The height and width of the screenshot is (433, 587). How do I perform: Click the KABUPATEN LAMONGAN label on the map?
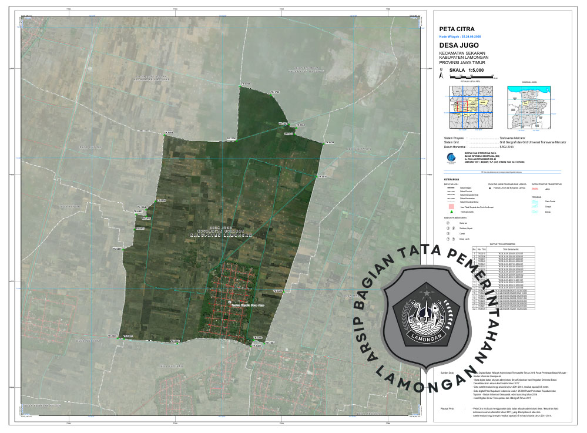click(x=220, y=234)
